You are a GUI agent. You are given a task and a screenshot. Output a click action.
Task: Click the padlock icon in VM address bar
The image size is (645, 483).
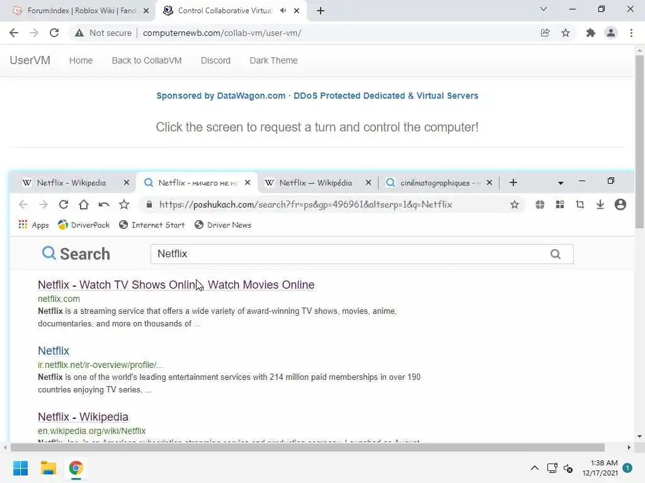coord(149,204)
